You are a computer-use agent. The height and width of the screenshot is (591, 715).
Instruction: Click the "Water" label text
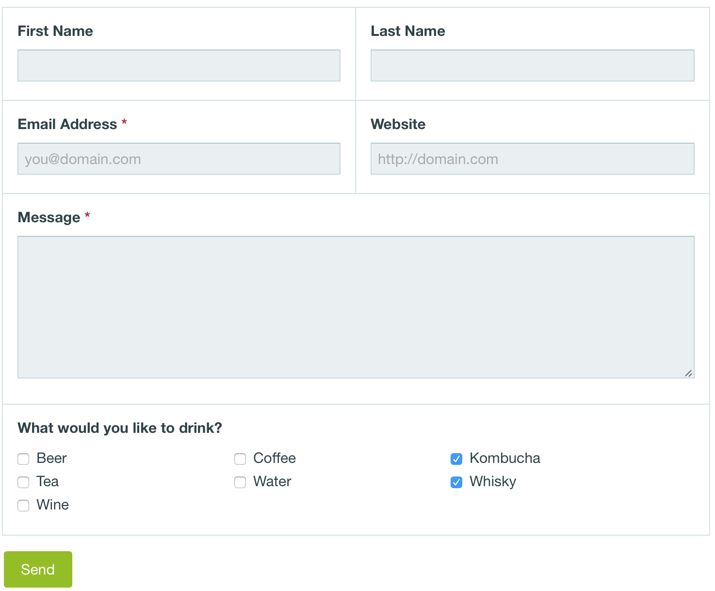pyautogui.click(x=272, y=481)
